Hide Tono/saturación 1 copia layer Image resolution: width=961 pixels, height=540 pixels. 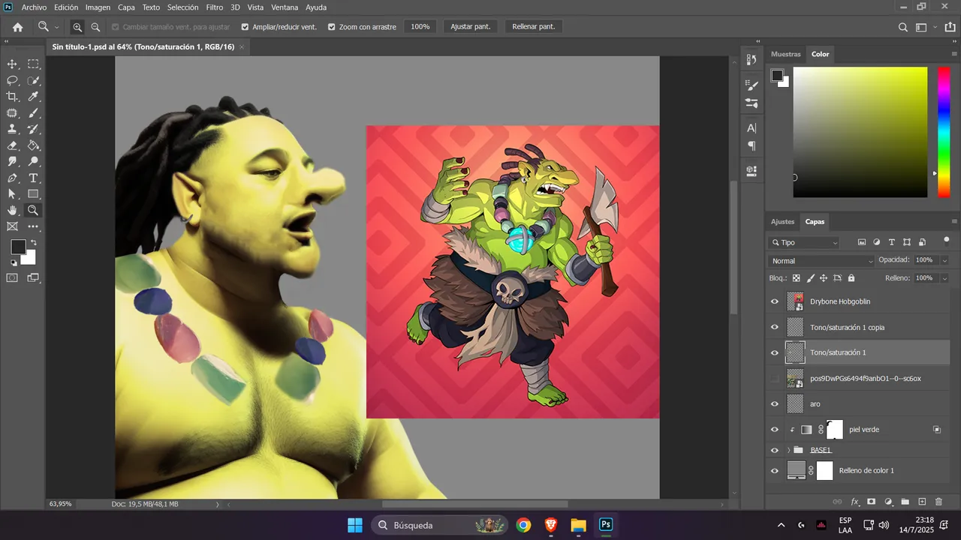point(775,327)
